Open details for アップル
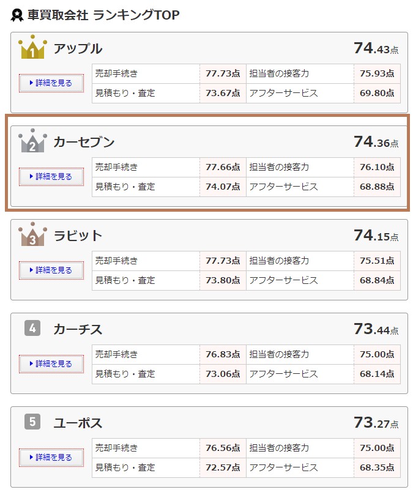This screenshot has width=413, height=495. pos(51,83)
